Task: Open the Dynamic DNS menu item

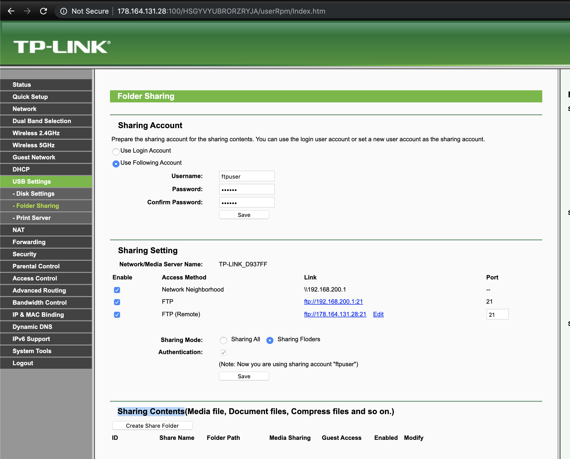Action: 46,327
